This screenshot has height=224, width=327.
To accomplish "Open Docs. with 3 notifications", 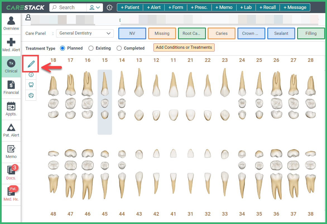I will 11,173.
